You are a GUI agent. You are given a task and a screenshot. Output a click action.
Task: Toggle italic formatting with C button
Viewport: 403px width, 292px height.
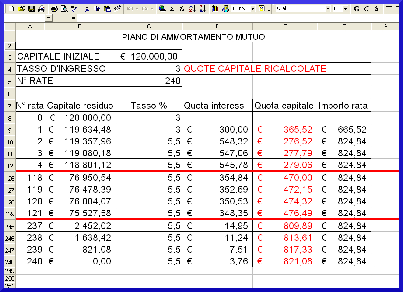(x=367, y=9)
